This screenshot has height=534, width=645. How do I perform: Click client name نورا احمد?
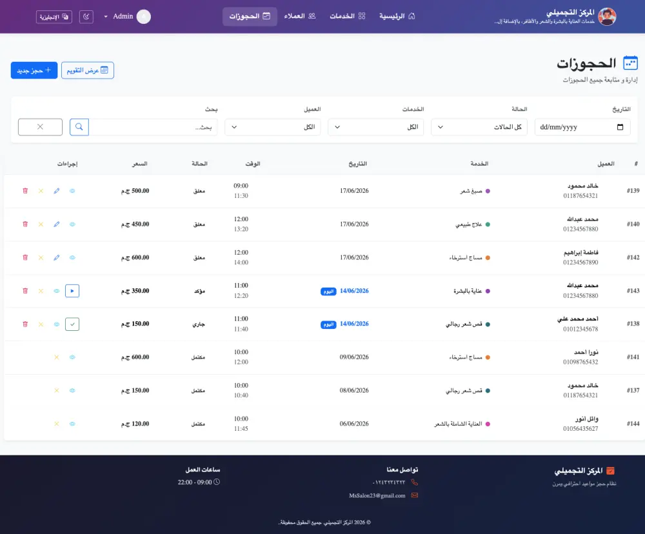pyautogui.click(x=586, y=352)
